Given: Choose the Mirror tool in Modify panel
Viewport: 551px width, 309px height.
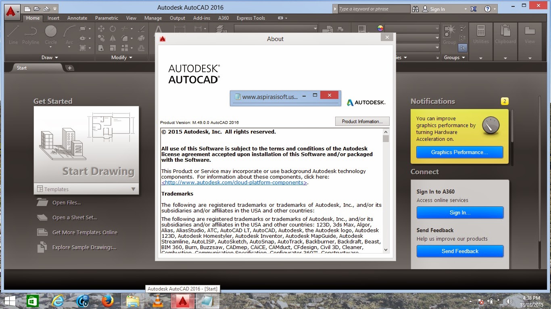Looking at the screenshot, I should (113, 39).
